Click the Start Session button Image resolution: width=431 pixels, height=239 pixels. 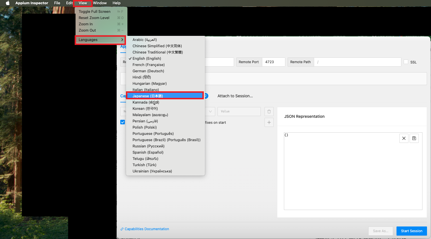[x=412, y=231]
